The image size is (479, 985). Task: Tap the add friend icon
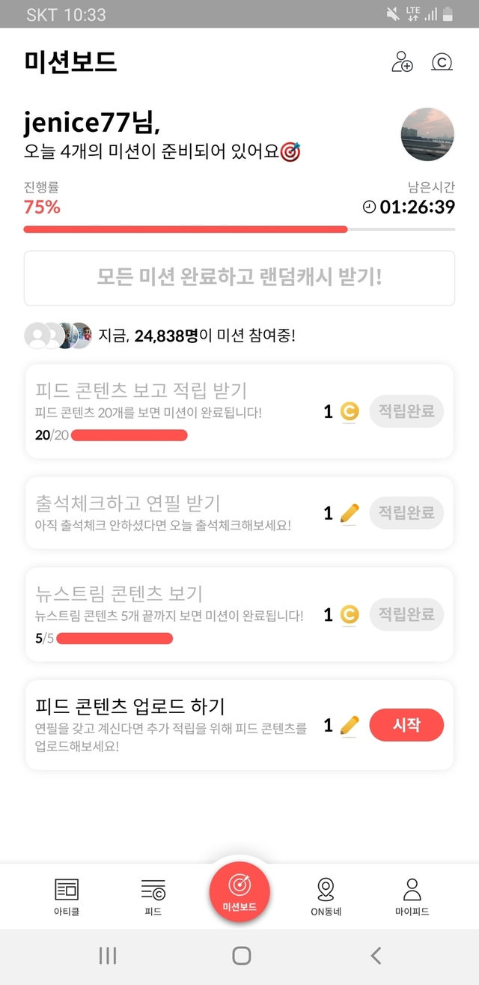402,61
